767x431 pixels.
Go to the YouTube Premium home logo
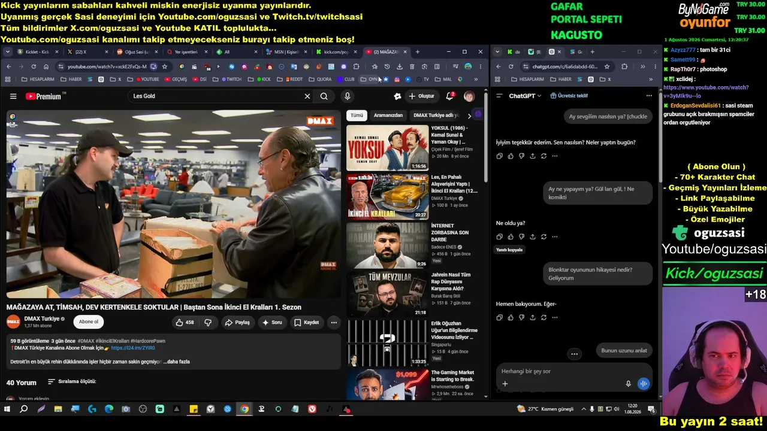(45, 96)
